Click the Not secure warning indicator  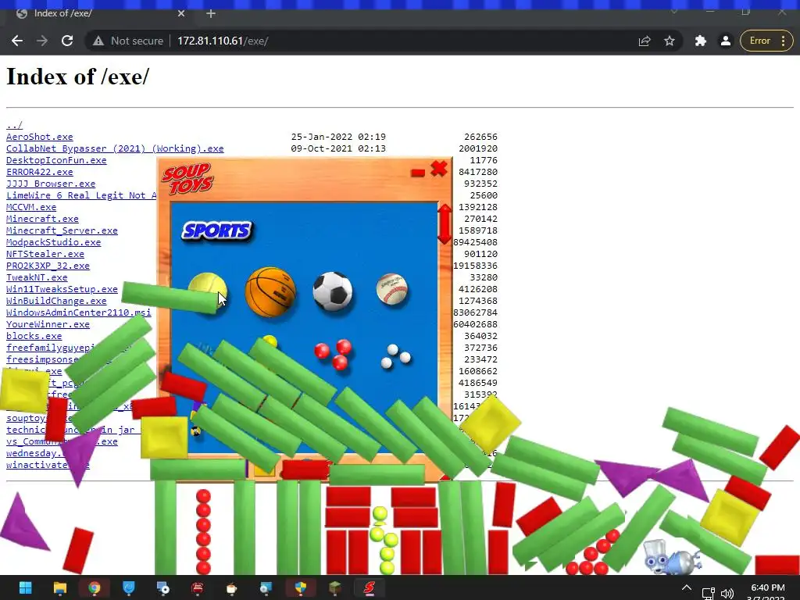pyautogui.click(x=128, y=41)
